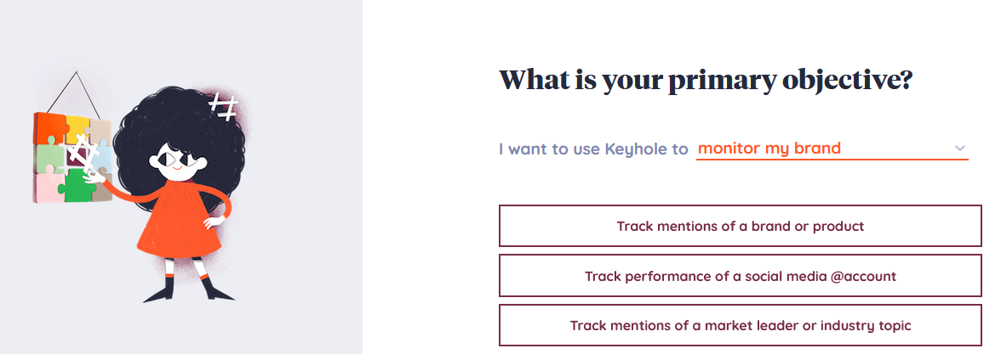Click the string hanging the puzzle board
This screenshot has height=354, width=1001.
(75, 93)
